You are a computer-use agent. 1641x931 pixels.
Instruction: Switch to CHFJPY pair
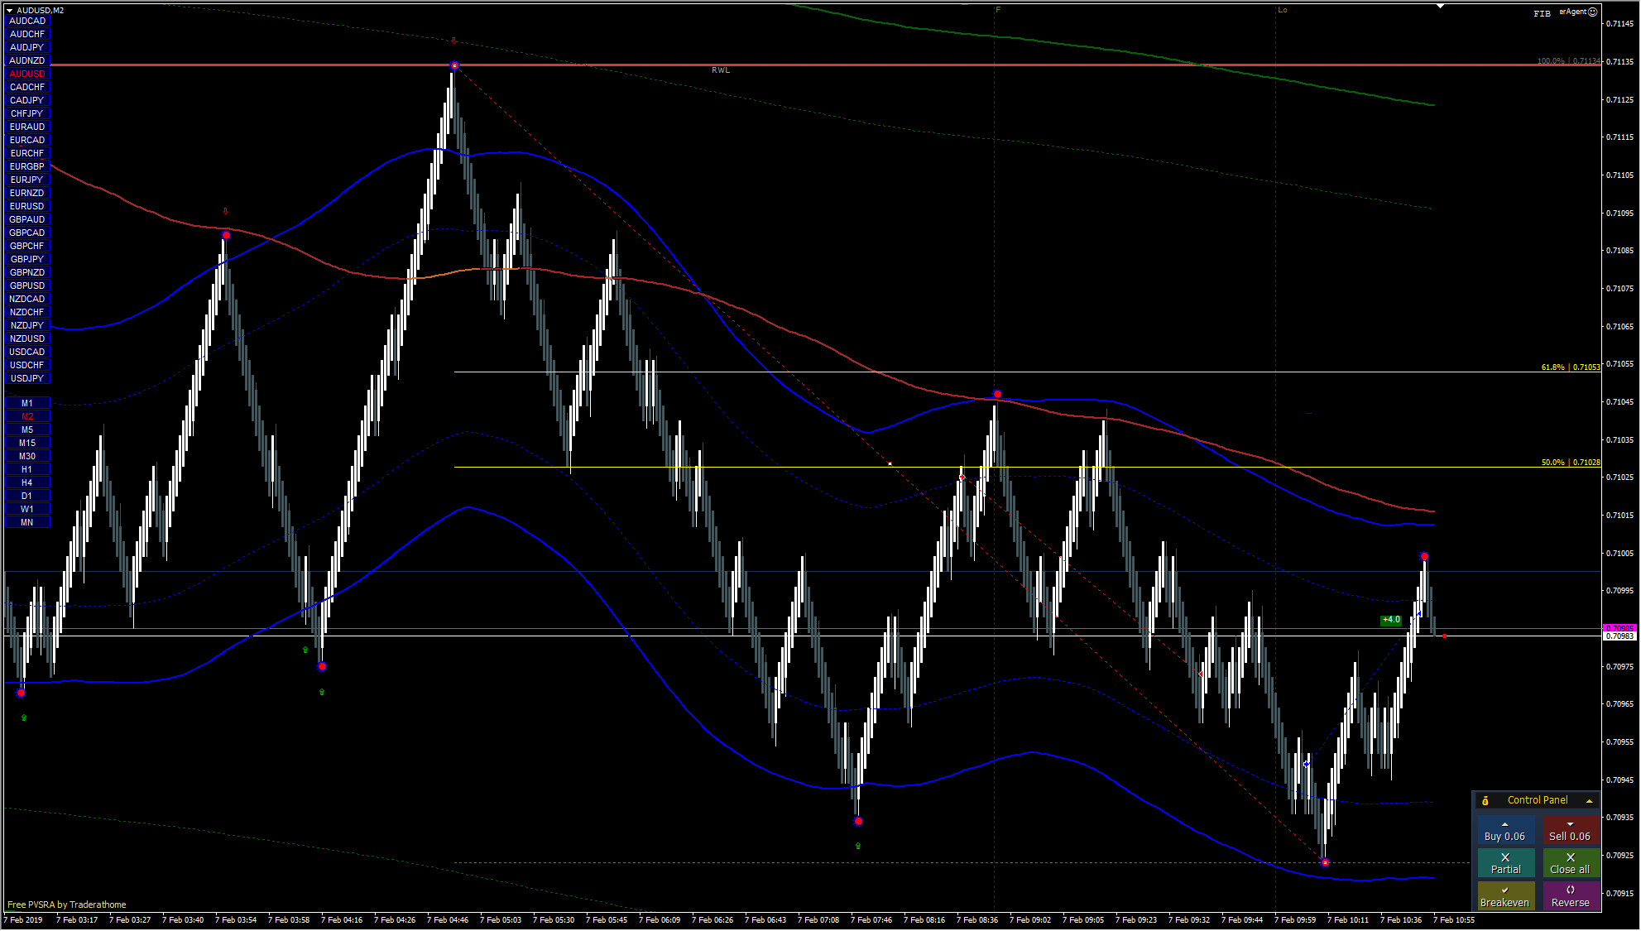27,113
